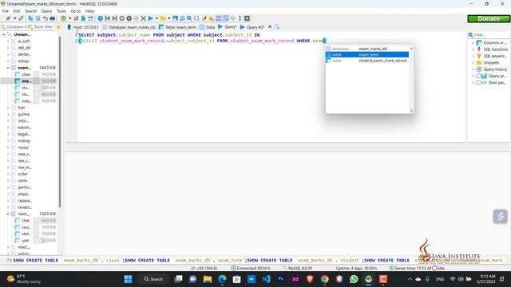Viewport: 511px width, 287px height.
Task: Select the class table in the tree
Action: [26, 74]
